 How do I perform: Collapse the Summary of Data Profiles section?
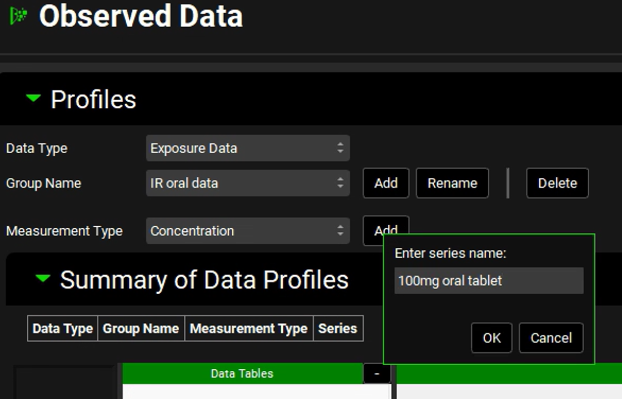(x=43, y=278)
